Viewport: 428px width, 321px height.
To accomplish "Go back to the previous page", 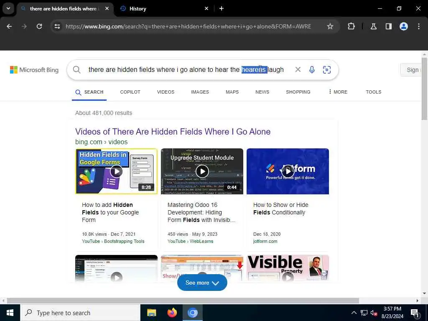I will point(9,26).
